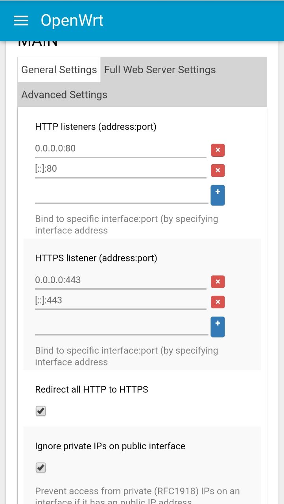Click the OpenWrt title in header
284x504 pixels.
point(72,20)
